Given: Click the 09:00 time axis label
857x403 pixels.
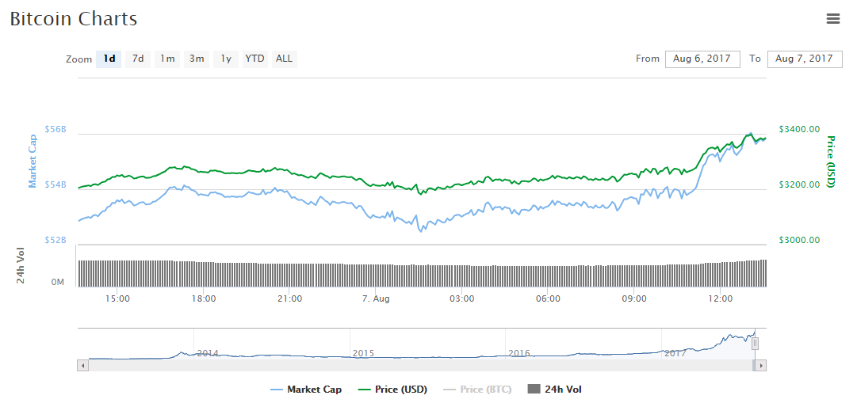Looking at the screenshot, I should click(x=634, y=298).
